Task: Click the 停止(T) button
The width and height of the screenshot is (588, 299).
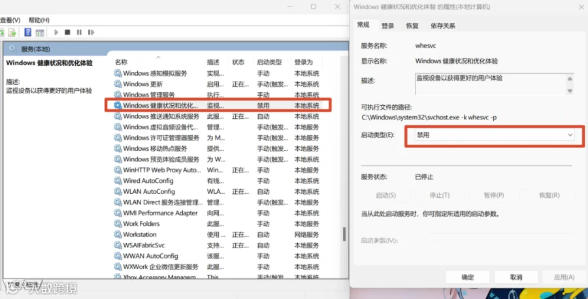Action: pyautogui.click(x=440, y=195)
